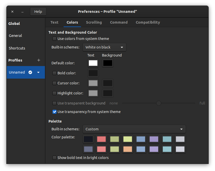Switch to the Compatibility tab

click(148, 22)
